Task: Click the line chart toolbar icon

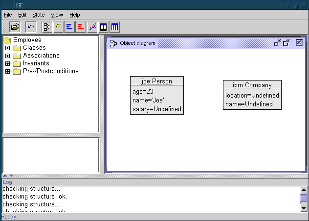Action: [x=92, y=26]
